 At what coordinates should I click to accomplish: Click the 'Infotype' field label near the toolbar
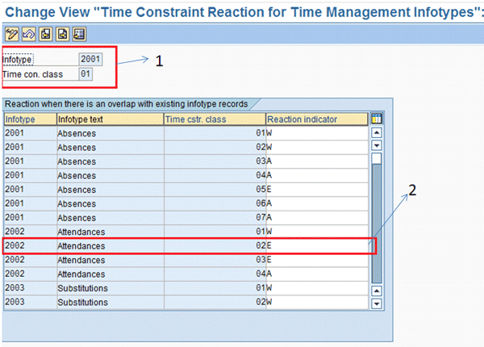(x=17, y=59)
